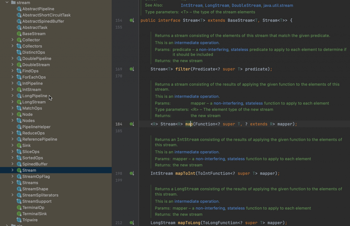Image resolution: width=350 pixels, height=226 pixels.
Task: Click the gutter icon on line 184
Action: [x=132, y=124]
